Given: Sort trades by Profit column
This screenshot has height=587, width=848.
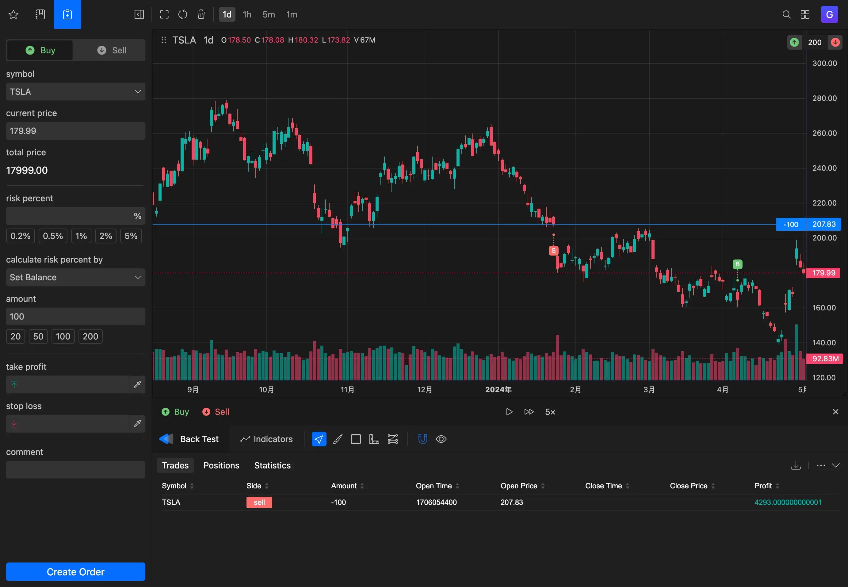Looking at the screenshot, I should point(767,486).
